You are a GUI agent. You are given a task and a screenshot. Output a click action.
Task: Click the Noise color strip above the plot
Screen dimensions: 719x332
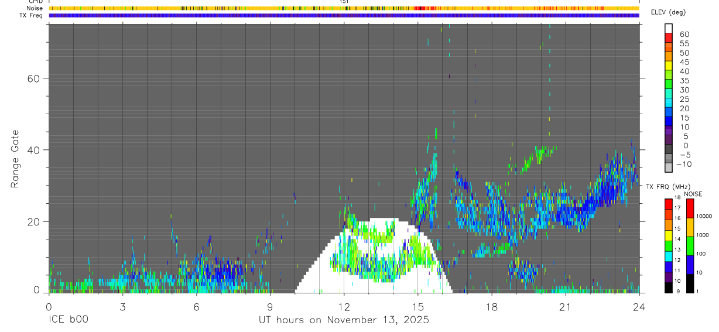(x=344, y=8)
